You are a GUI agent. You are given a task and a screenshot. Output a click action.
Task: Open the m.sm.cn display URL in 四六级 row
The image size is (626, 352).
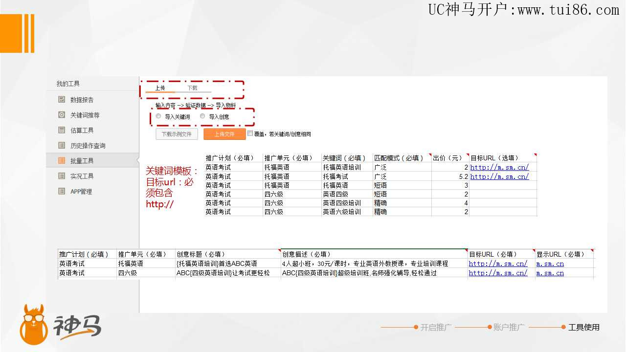coord(550,273)
